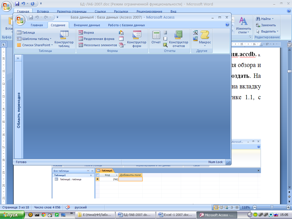Select the Создание tab in Access

(58, 25)
